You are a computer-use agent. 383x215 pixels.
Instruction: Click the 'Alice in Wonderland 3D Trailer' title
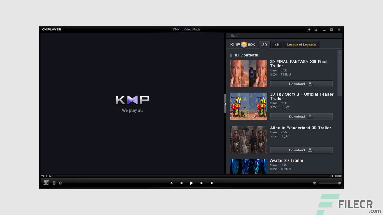pos(300,128)
